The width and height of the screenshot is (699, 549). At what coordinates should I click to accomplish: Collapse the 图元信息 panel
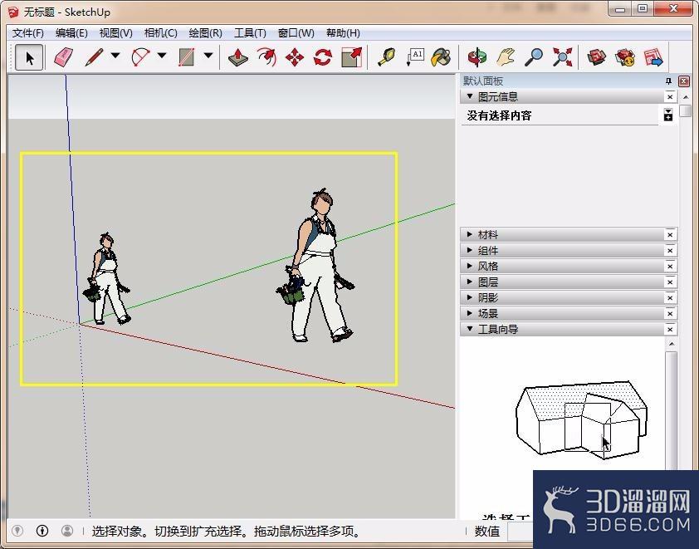pos(469,96)
